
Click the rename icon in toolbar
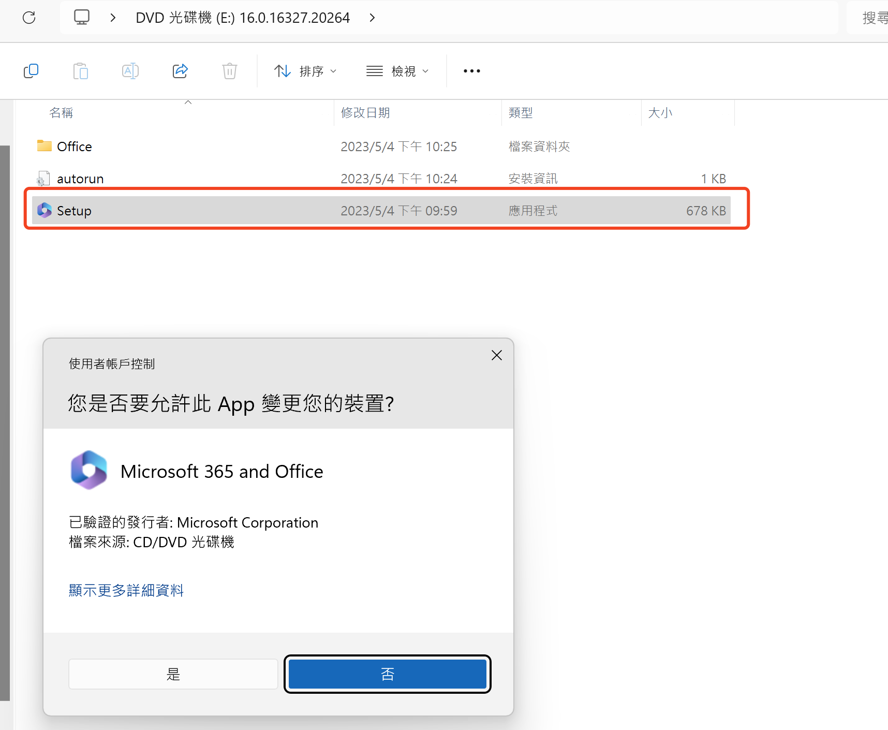[130, 71]
